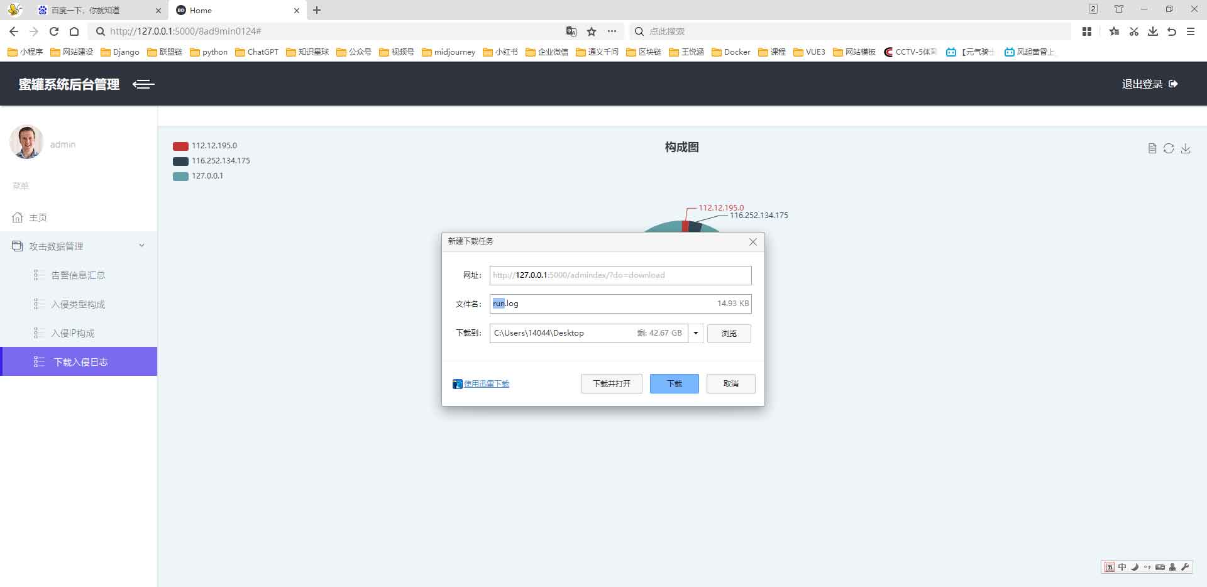Screen dimensions: 1207x587
Task: Click the 文件名 input field with run.log
Action: (x=603, y=304)
